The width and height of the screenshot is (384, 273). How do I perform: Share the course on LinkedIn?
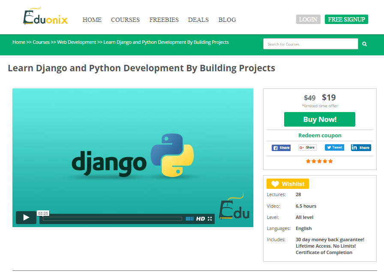pos(361,147)
